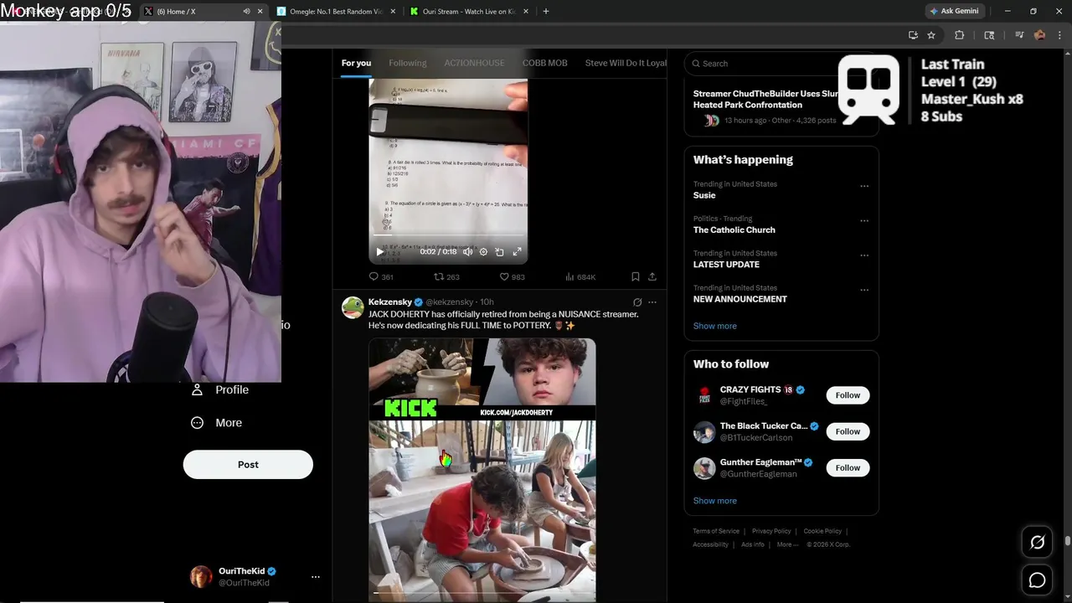Open Terms of Service link

click(x=716, y=531)
